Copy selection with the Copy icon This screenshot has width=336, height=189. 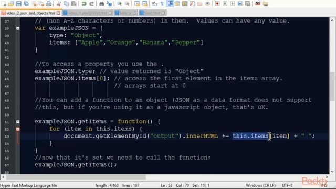pos(67,4)
